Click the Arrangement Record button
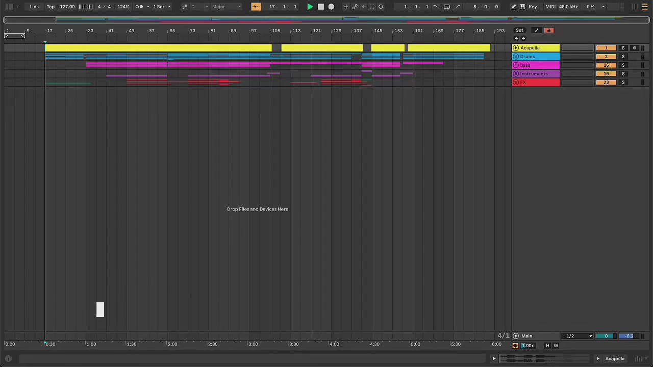The height and width of the screenshot is (367, 653). tap(331, 7)
